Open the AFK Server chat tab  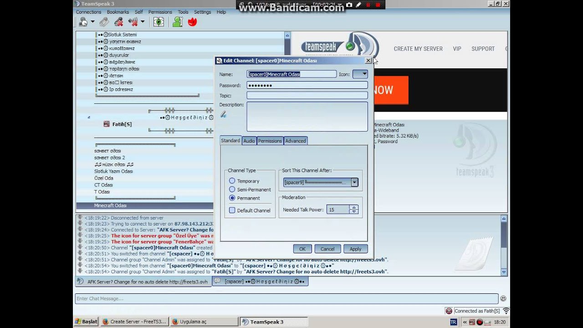(x=143, y=282)
